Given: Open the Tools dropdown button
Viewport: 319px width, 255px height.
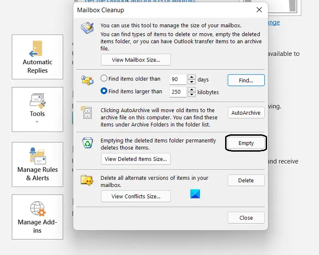Looking at the screenshot, I should 37,109.
